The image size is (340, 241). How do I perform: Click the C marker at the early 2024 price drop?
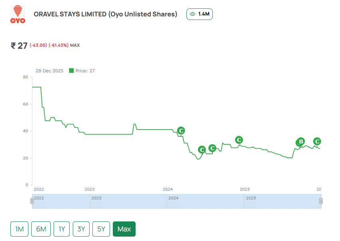click(181, 131)
